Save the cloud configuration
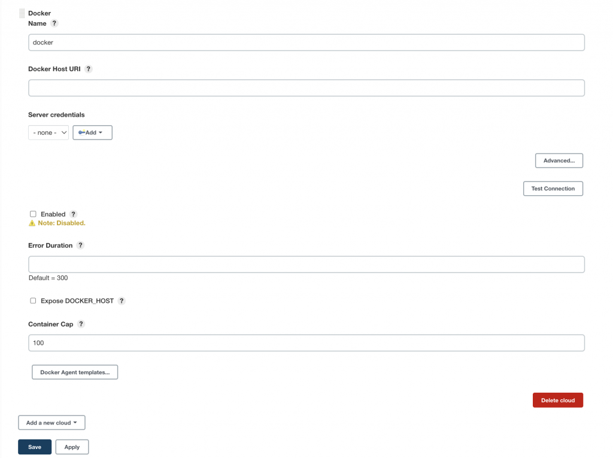This screenshot has height=458, width=613. point(35,447)
